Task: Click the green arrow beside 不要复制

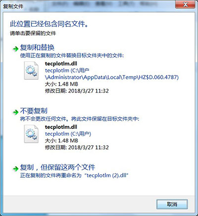Action: click(15, 112)
